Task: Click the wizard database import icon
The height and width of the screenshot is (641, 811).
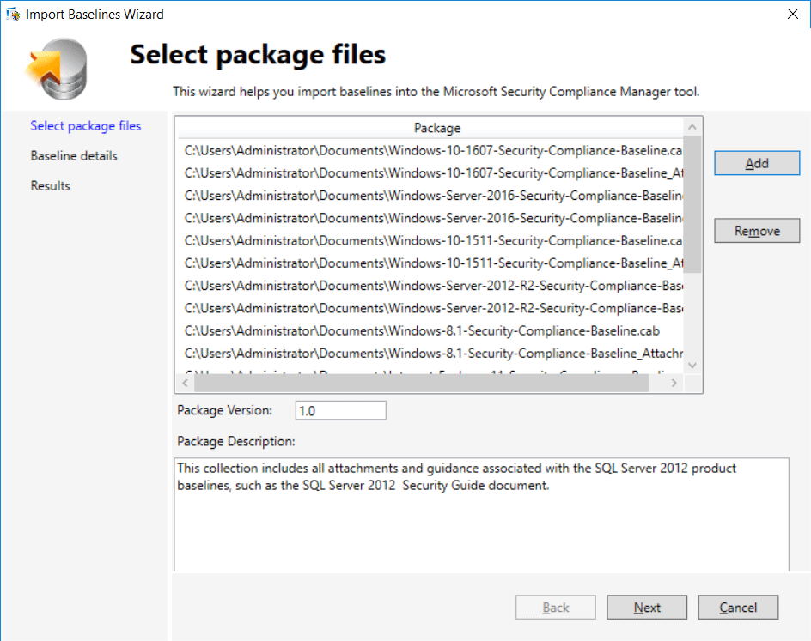Action: coord(57,69)
